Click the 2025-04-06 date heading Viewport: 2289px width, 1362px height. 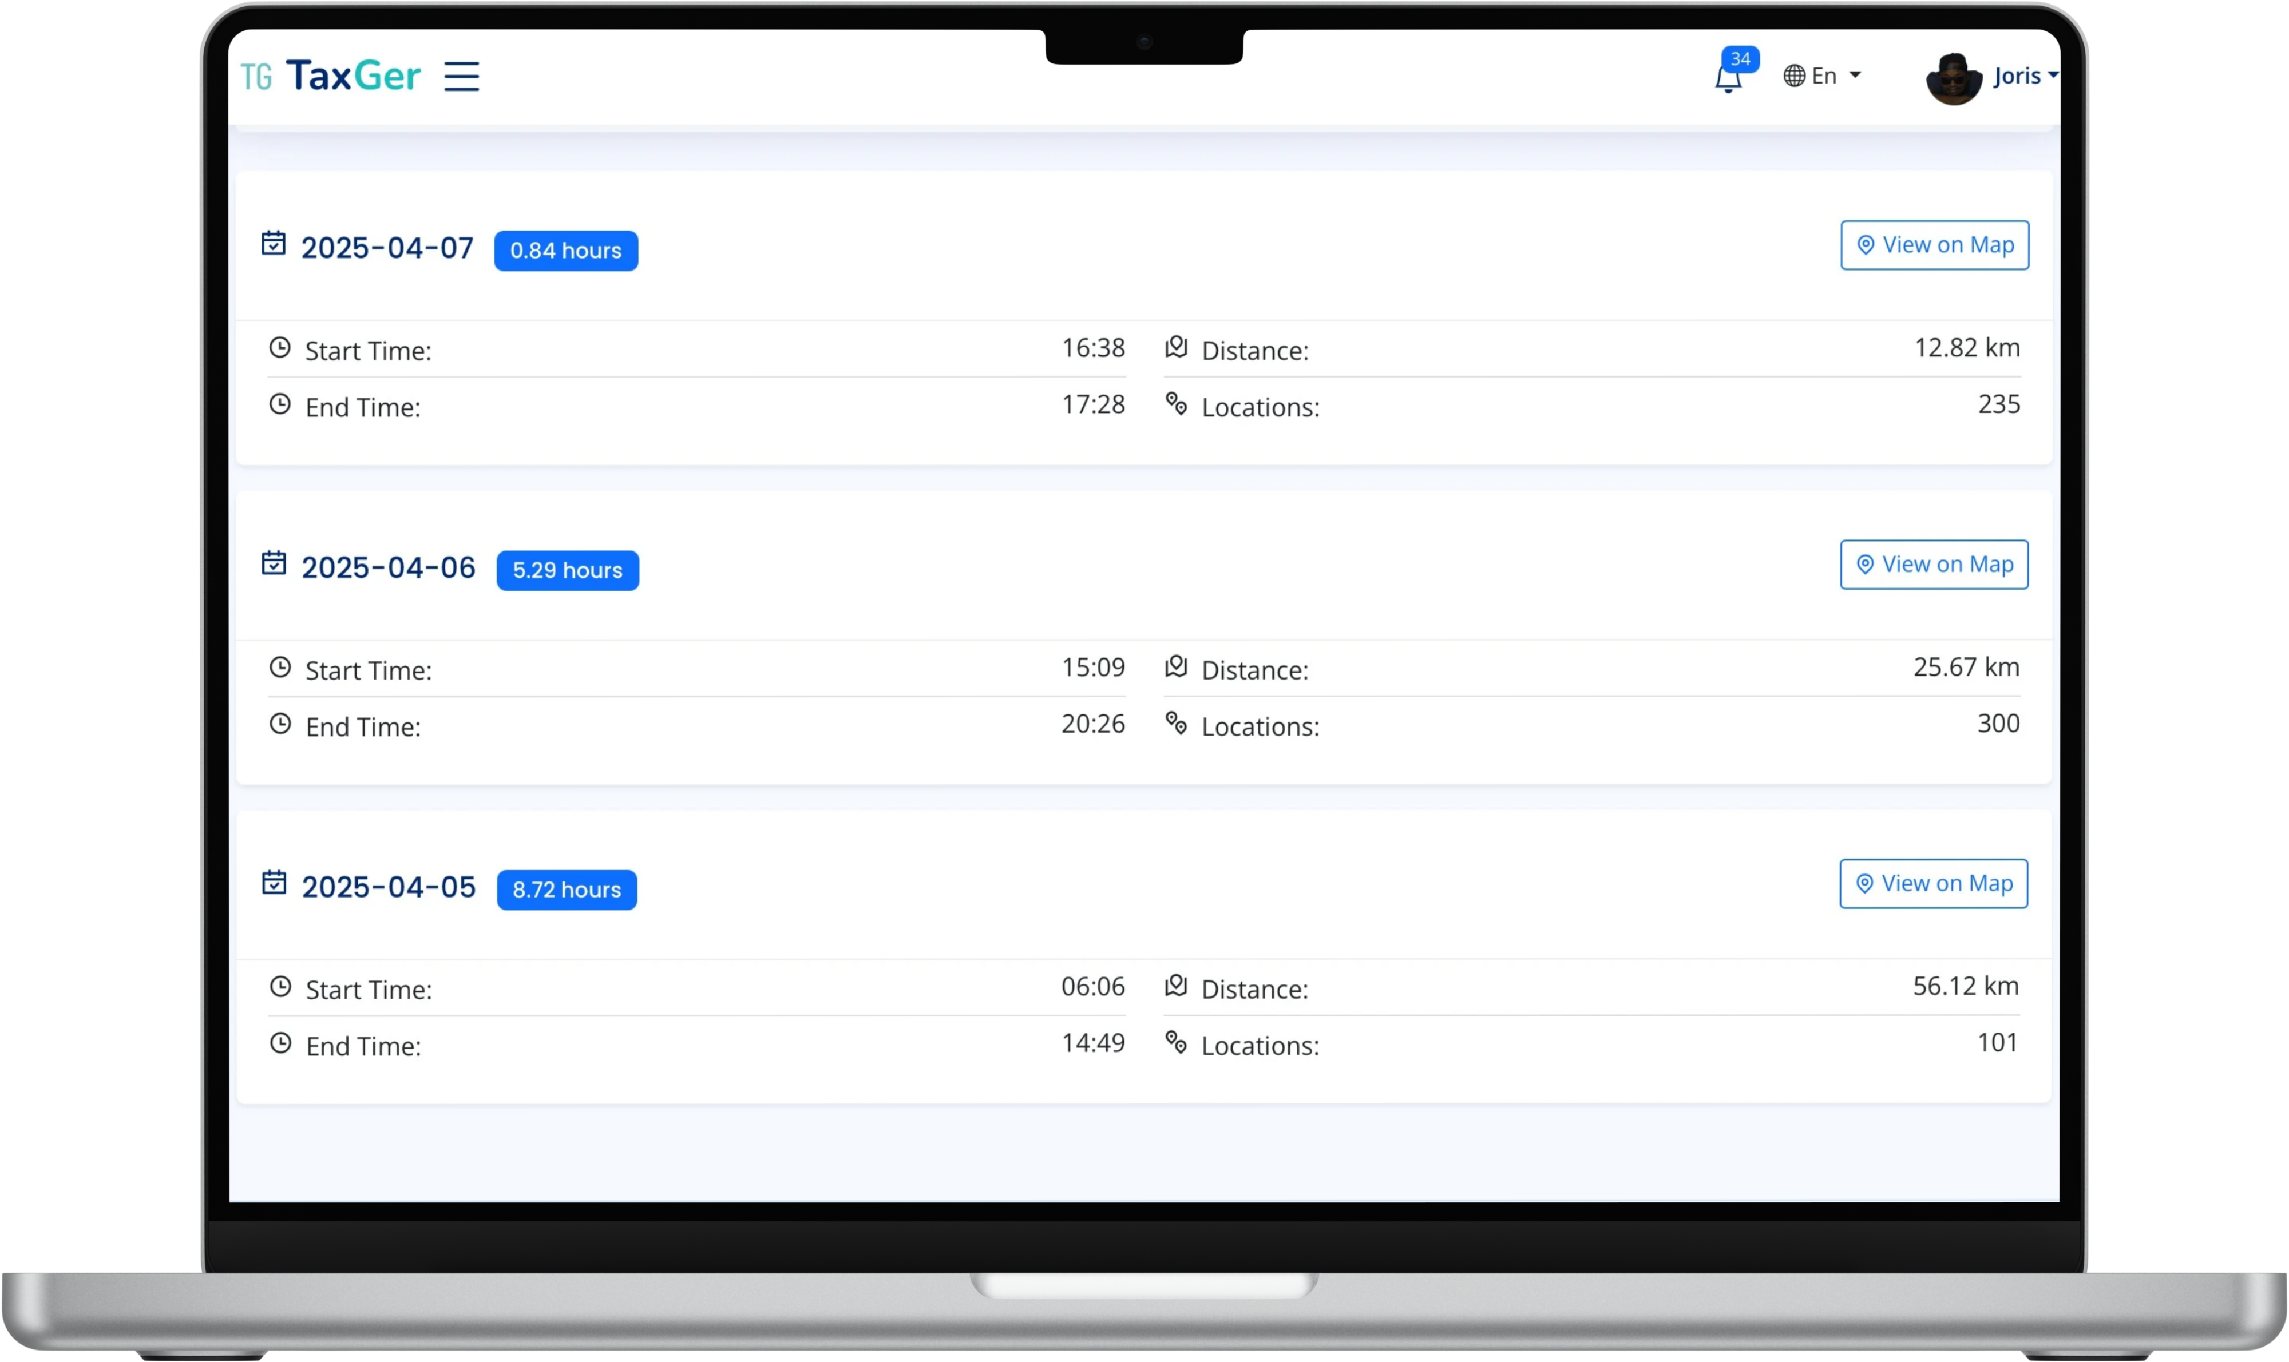pos(389,568)
